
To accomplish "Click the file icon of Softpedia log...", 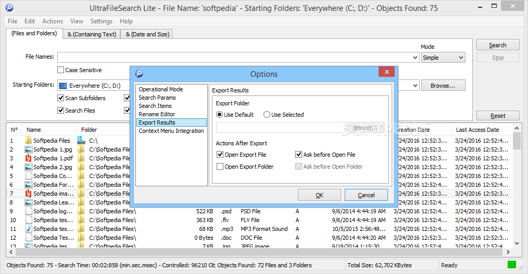I will [x=29, y=211].
